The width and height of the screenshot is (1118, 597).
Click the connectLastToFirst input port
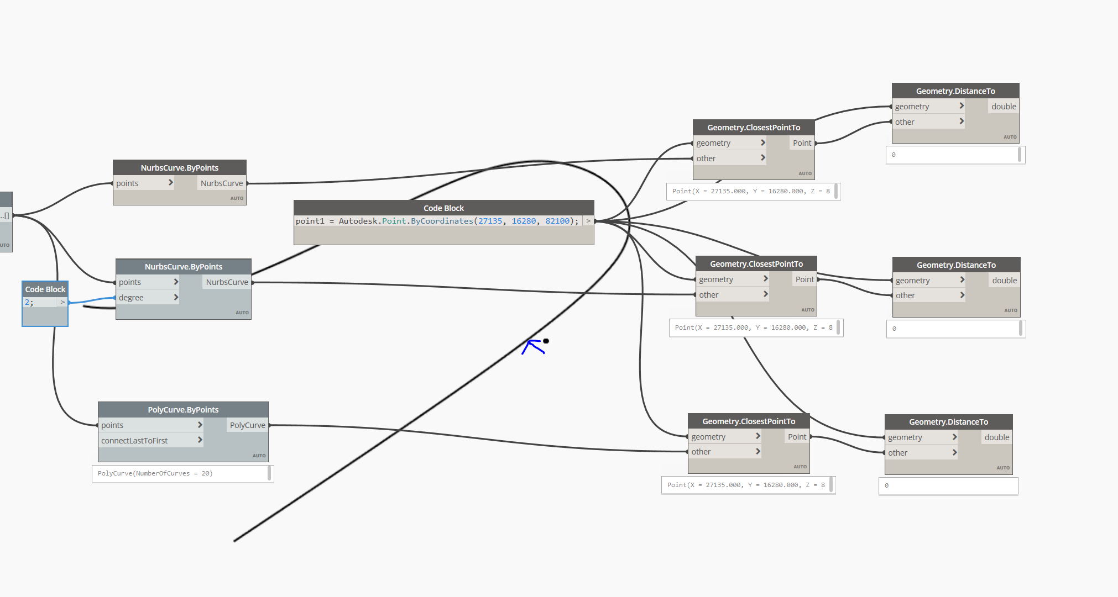tap(151, 441)
